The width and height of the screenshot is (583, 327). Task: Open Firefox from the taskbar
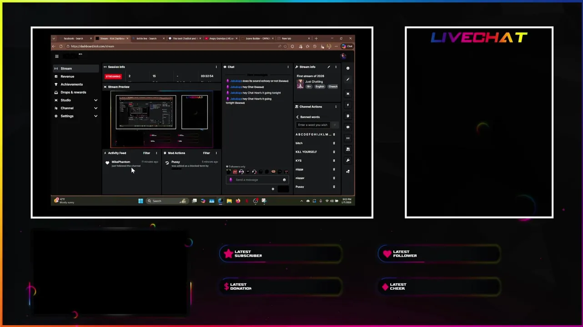[238, 201]
